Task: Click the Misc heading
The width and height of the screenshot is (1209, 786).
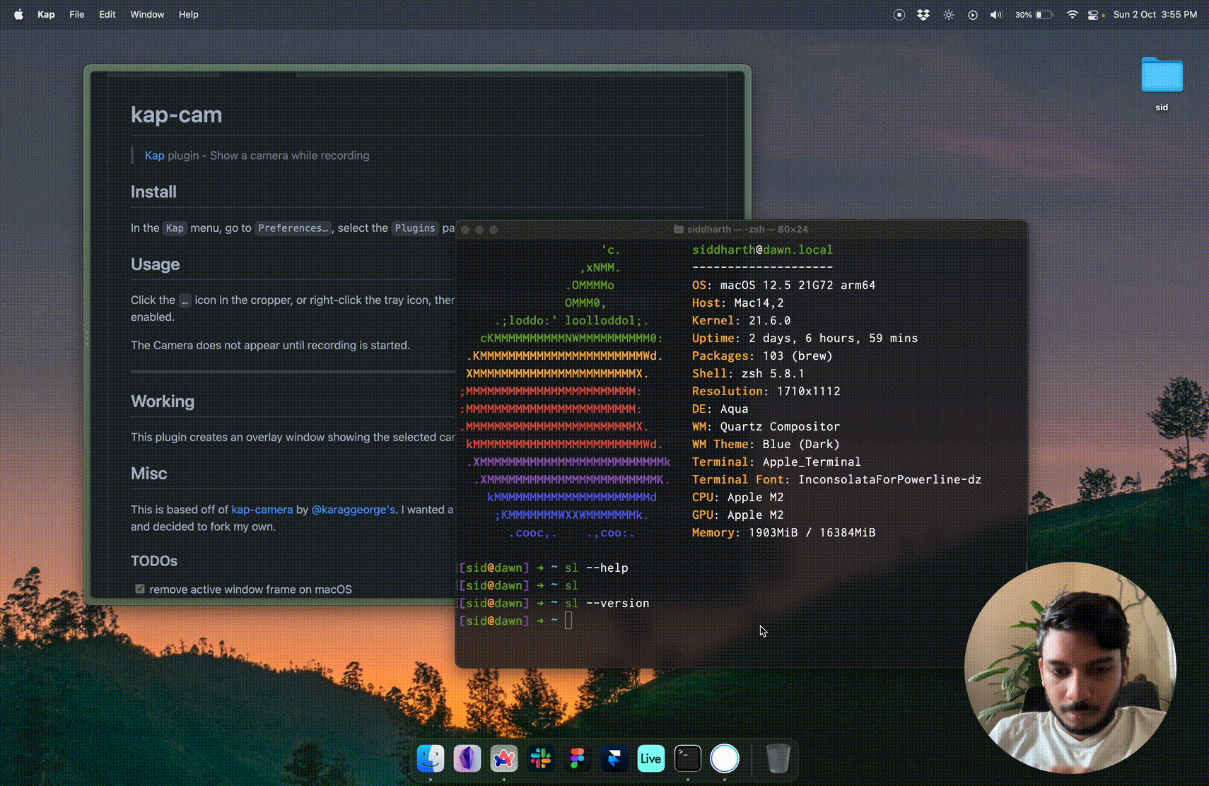Action: (148, 474)
